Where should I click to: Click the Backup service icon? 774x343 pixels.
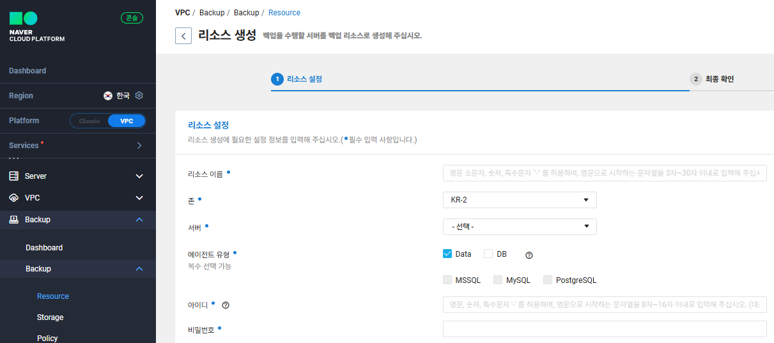pyautogui.click(x=13, y=220)
